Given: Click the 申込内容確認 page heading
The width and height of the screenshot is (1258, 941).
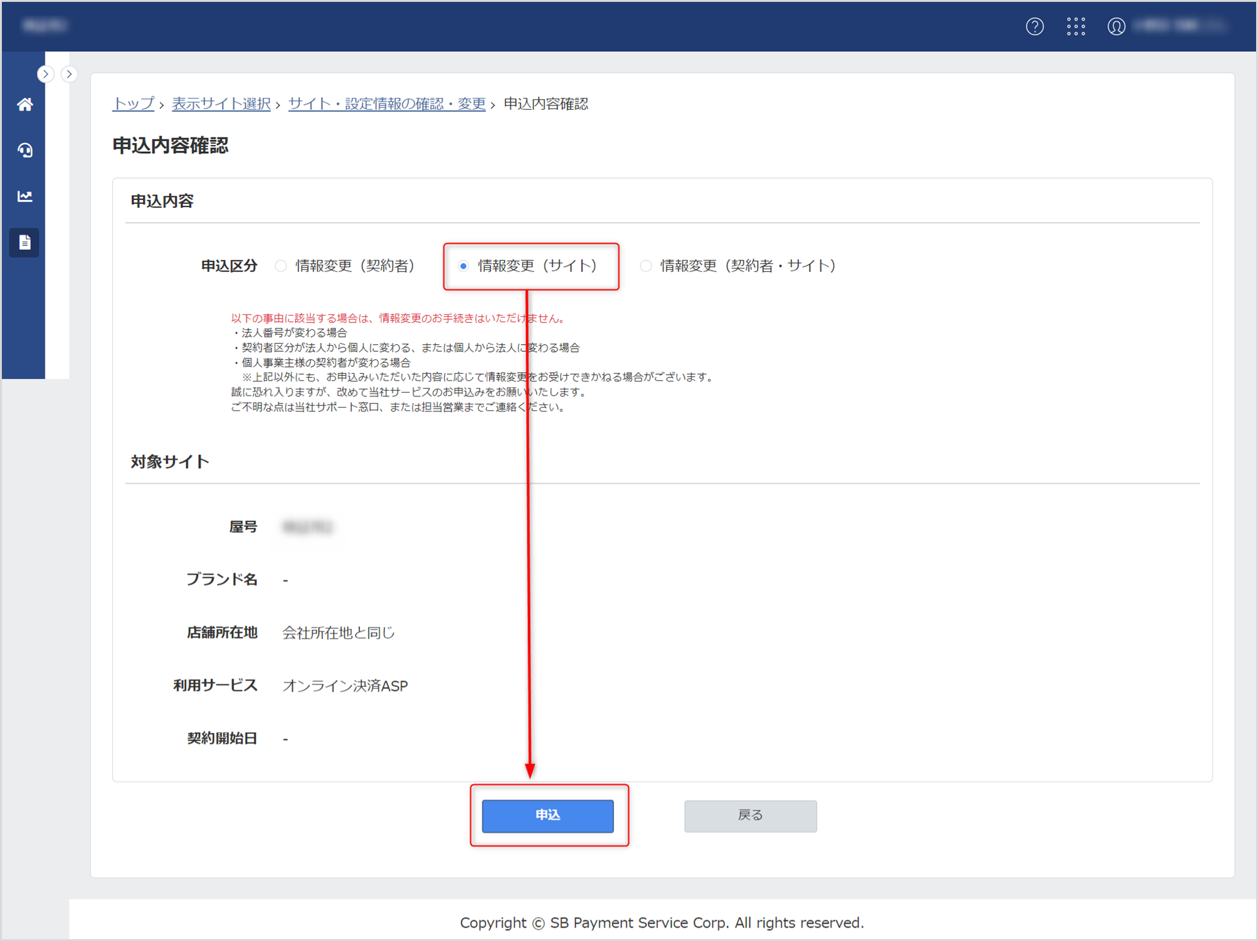Looking at the screenshot, I should [170, 146].
